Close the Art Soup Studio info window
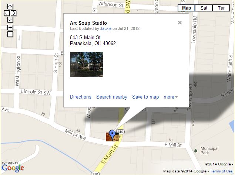235x175 pixels. click(x=180, y=23)
